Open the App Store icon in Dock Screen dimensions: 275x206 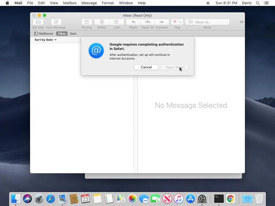(x=190, y=199)
